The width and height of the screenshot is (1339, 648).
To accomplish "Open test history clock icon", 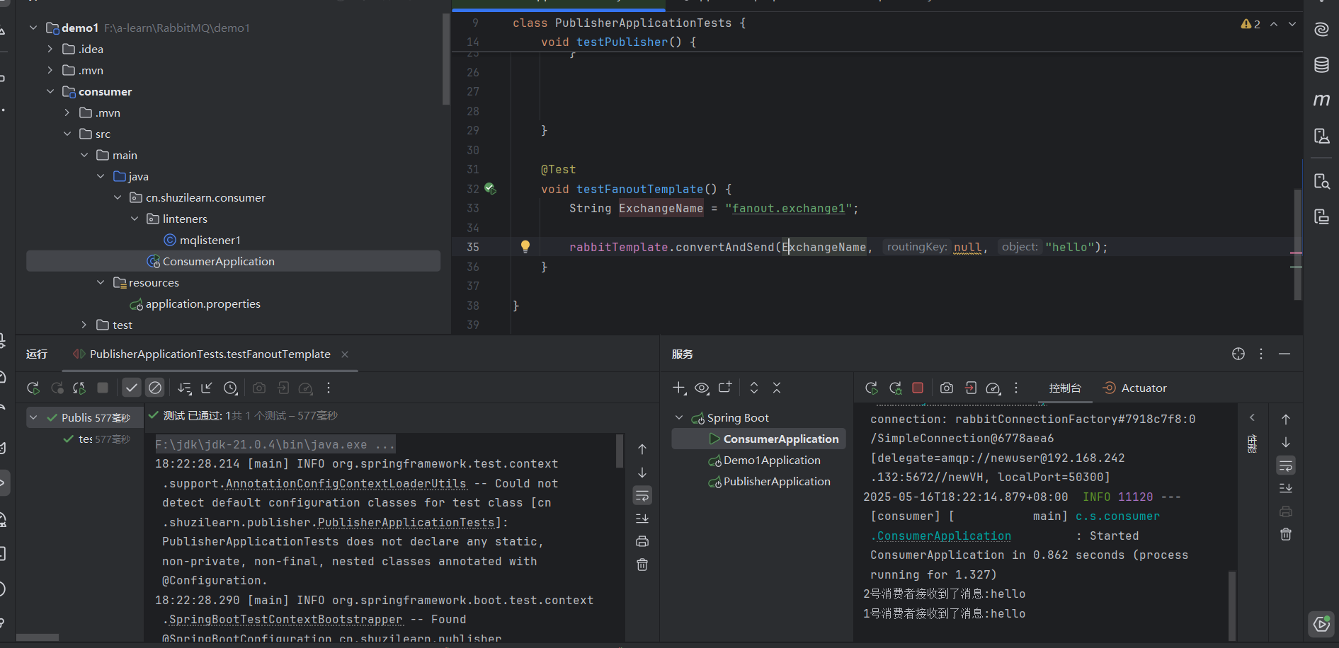I will (x=231, y=388).
